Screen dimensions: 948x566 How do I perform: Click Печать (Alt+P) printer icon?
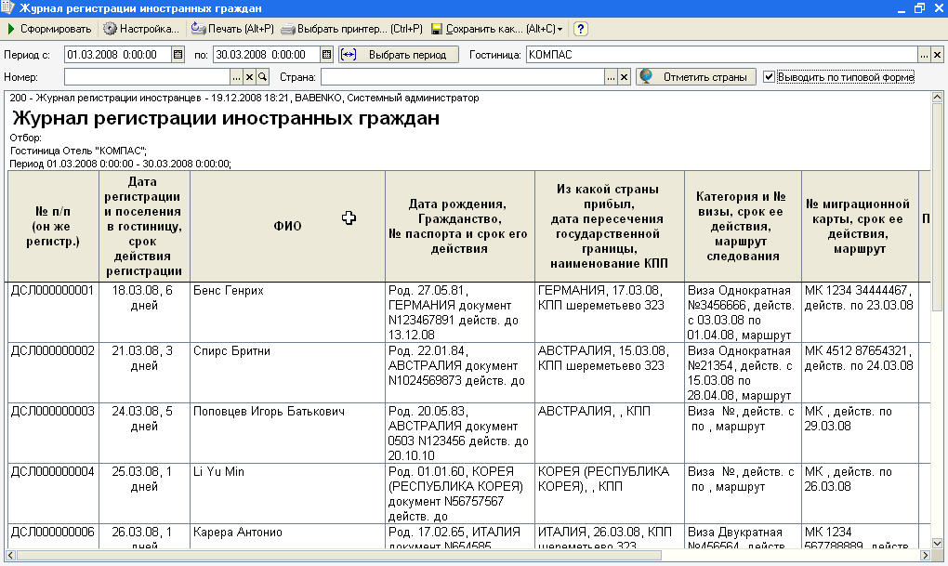[198, 29]
